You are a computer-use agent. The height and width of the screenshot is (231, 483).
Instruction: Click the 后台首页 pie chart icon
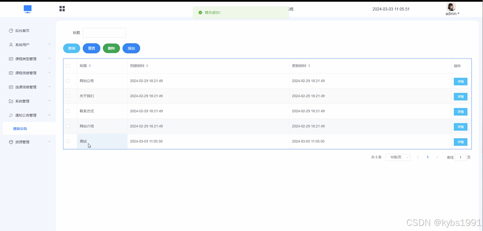tap(11, 31)
